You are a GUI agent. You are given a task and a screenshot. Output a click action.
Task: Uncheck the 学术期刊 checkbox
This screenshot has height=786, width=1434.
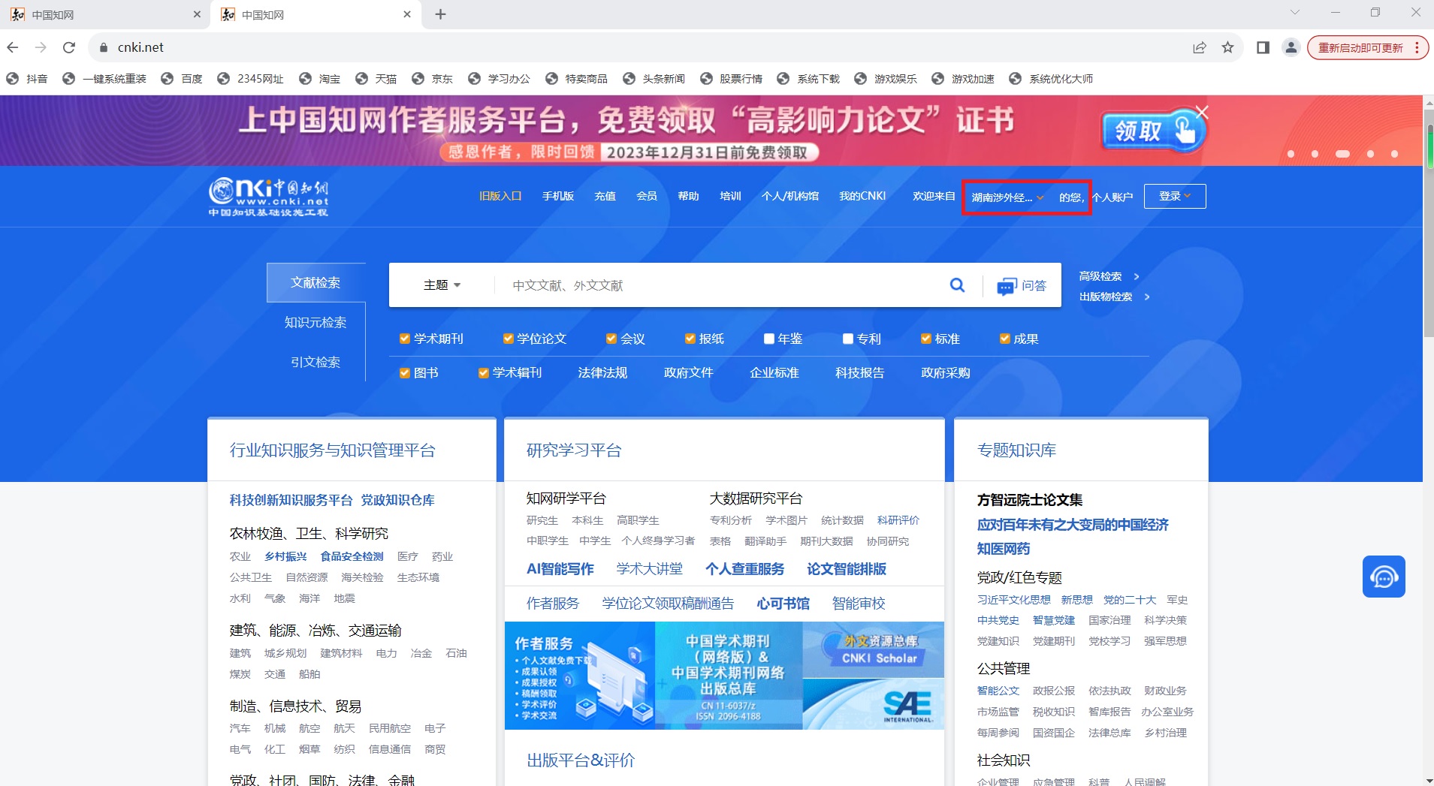coord(405,339)
